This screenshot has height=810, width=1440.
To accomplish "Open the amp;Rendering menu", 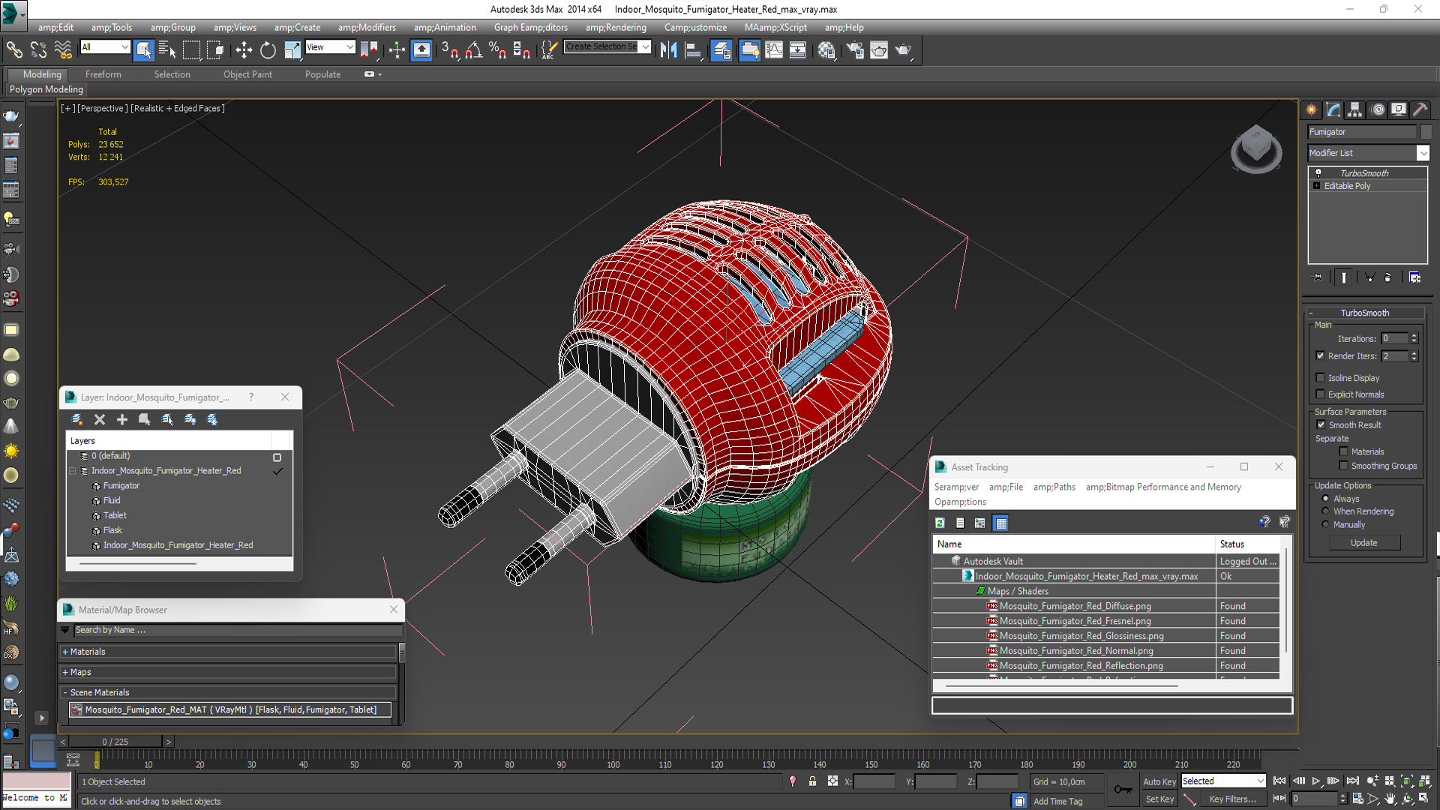I will [616, 27].
